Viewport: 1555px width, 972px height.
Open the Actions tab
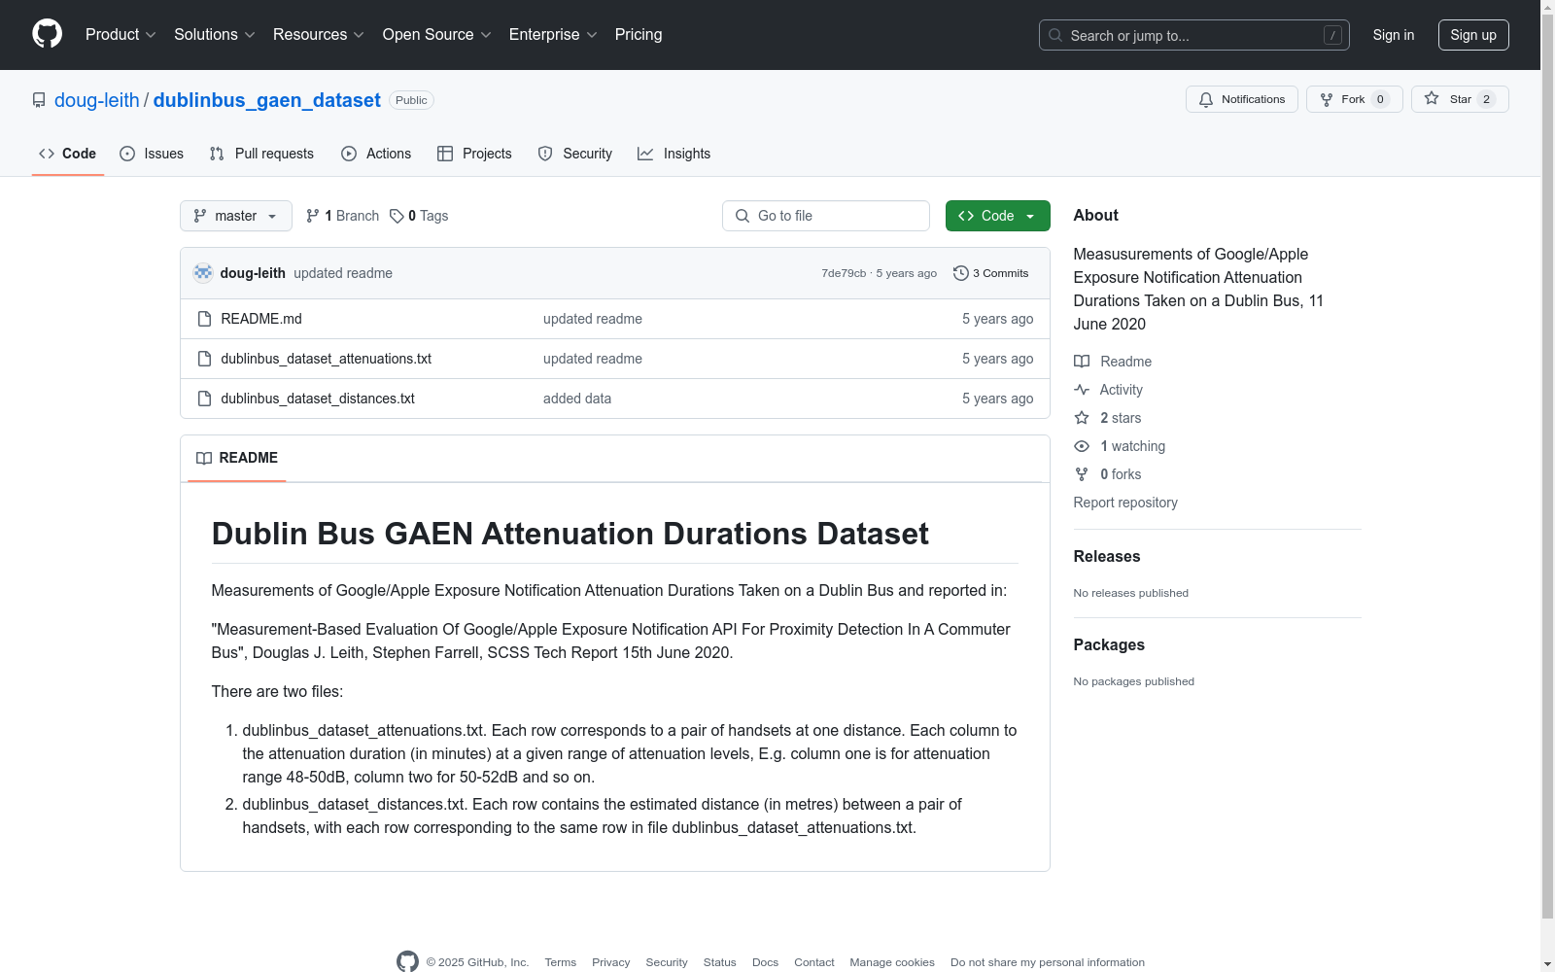376,154
